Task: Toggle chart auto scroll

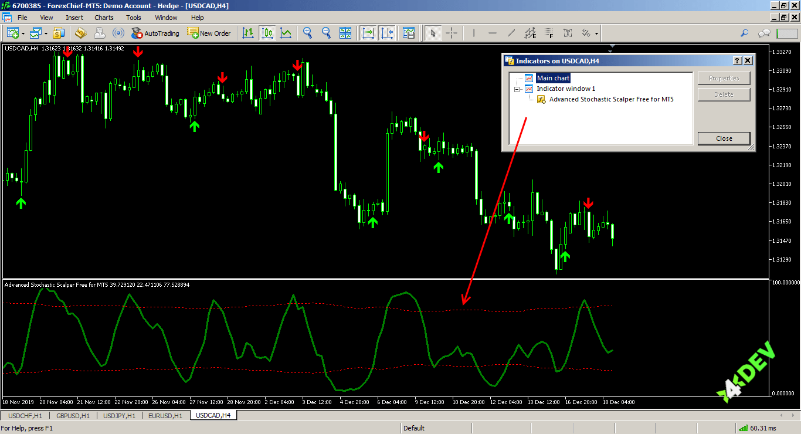Action: (368, 33)
